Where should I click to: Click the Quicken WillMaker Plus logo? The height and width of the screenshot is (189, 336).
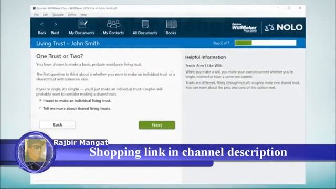(244, 27)
